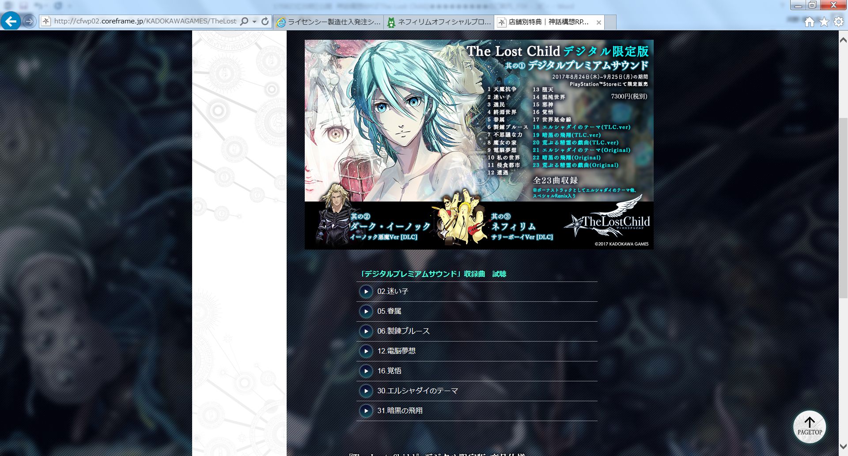Play the 12.電脳夢想 sample track
848x456 pixels.
[366, 351]
